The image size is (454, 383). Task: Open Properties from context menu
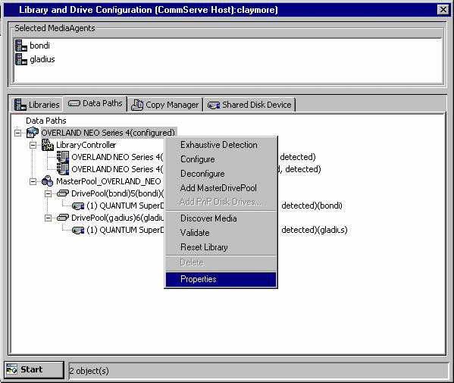(x=221, y=279)
